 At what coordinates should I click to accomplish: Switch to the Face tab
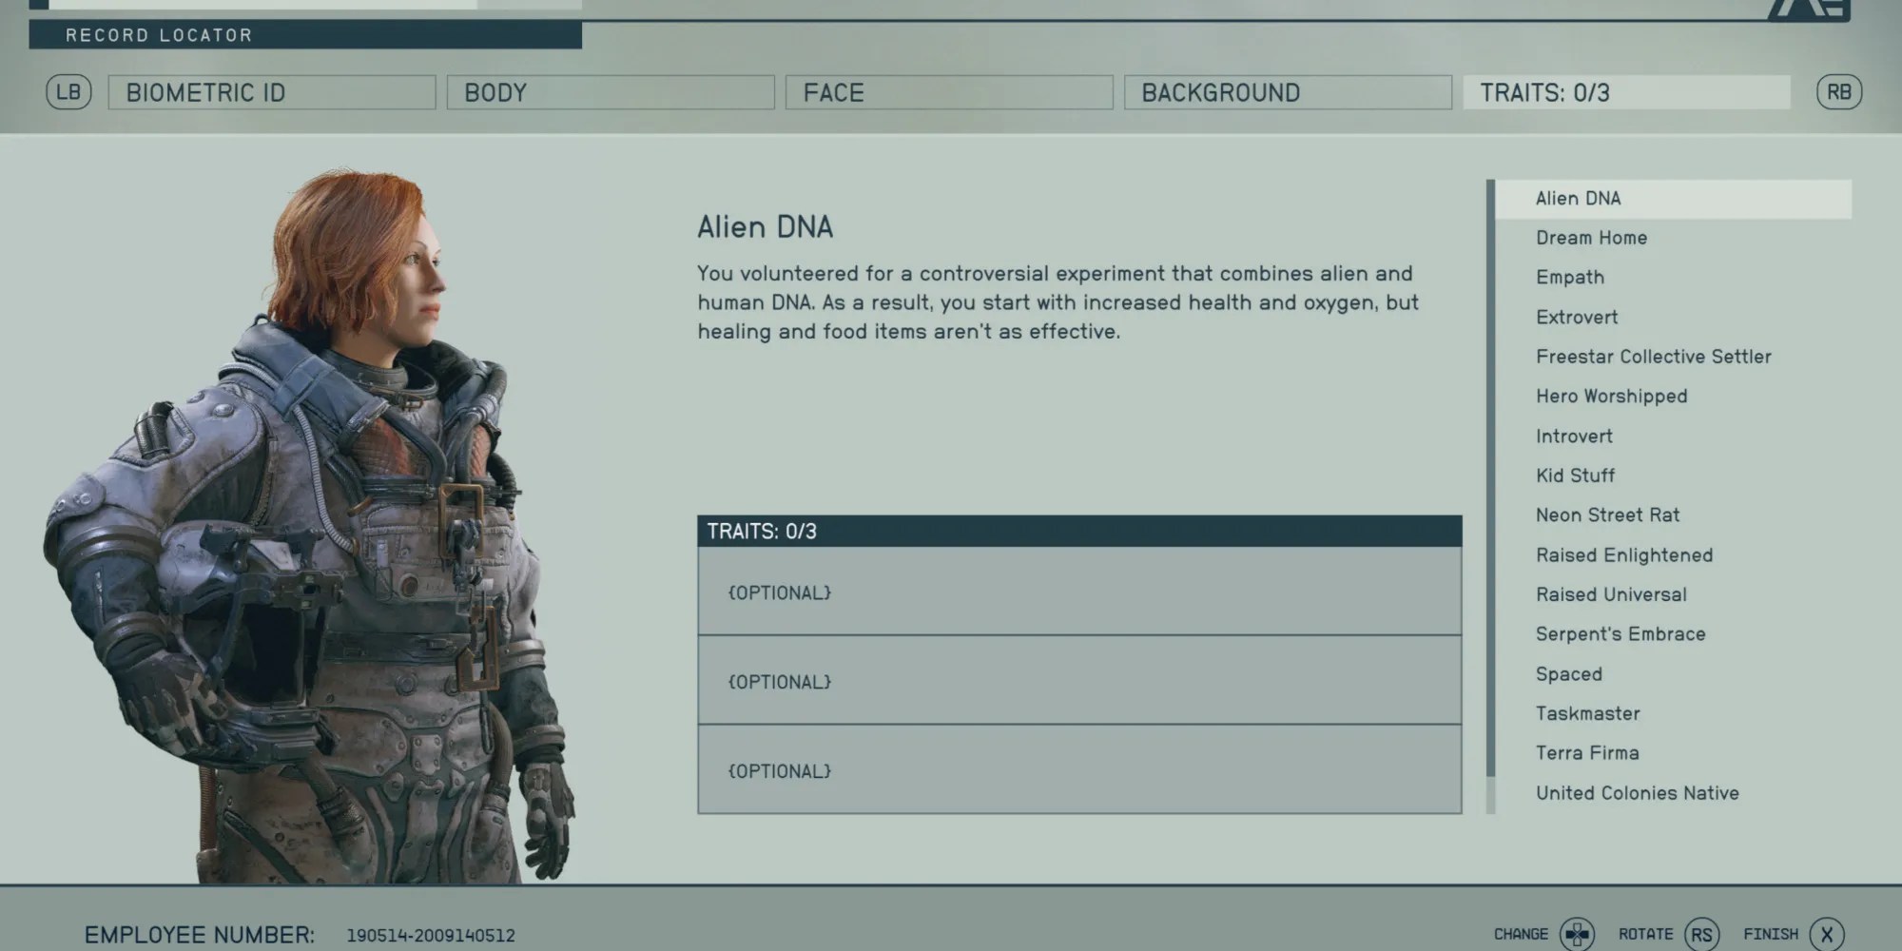tap(949, 92)
